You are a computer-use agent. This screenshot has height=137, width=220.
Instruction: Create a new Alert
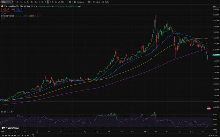97,2
